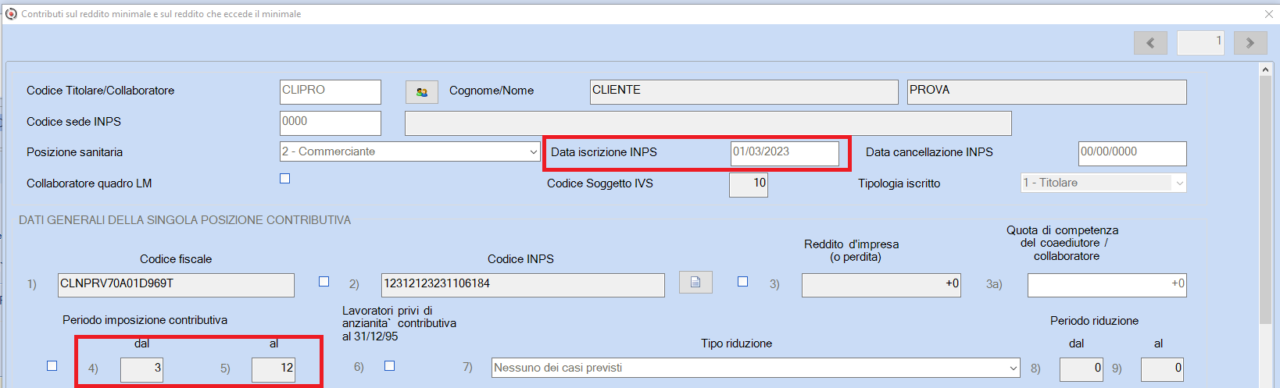Viewport: 1280px width, 388px height.
Task: Click Codice sede INPS field 0000
Action: [x=331, y=123]
